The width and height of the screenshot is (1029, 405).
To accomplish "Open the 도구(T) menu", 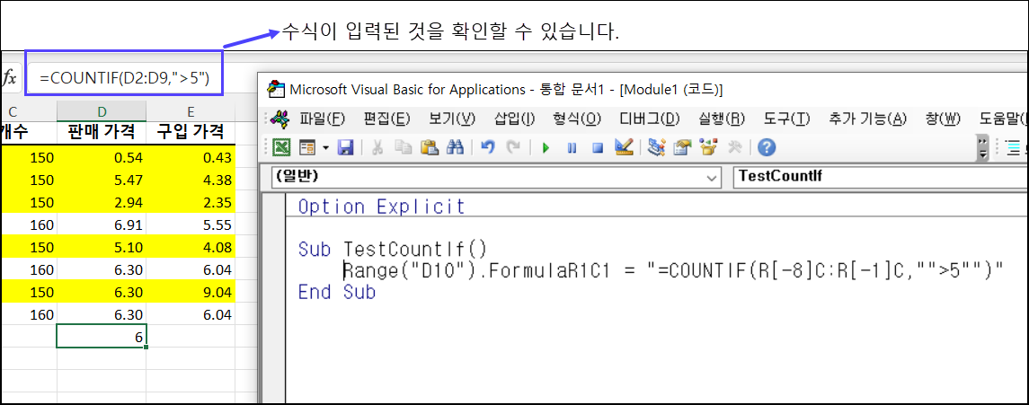I will (x=787, y=119).
